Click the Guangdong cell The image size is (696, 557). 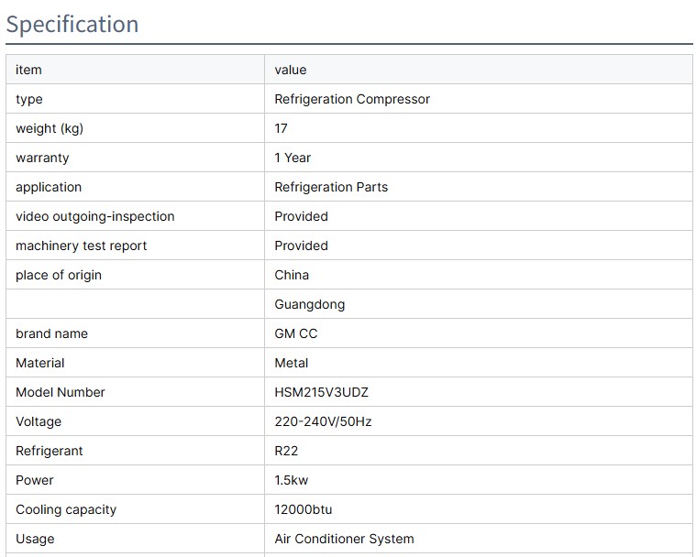click(x=310, y=304)
